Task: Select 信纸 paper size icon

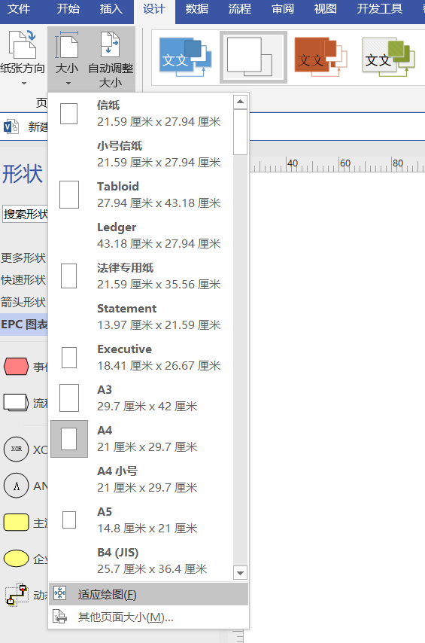Action: (x=69, y=114)
